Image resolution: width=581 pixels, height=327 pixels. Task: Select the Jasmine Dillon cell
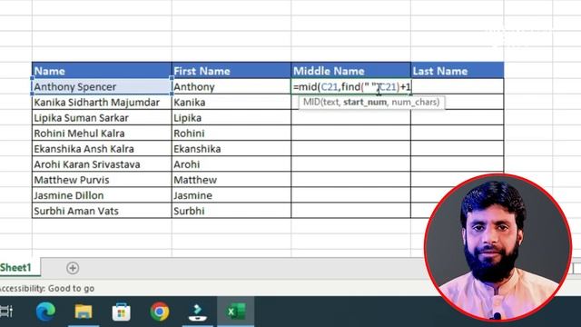coord(102,195)
